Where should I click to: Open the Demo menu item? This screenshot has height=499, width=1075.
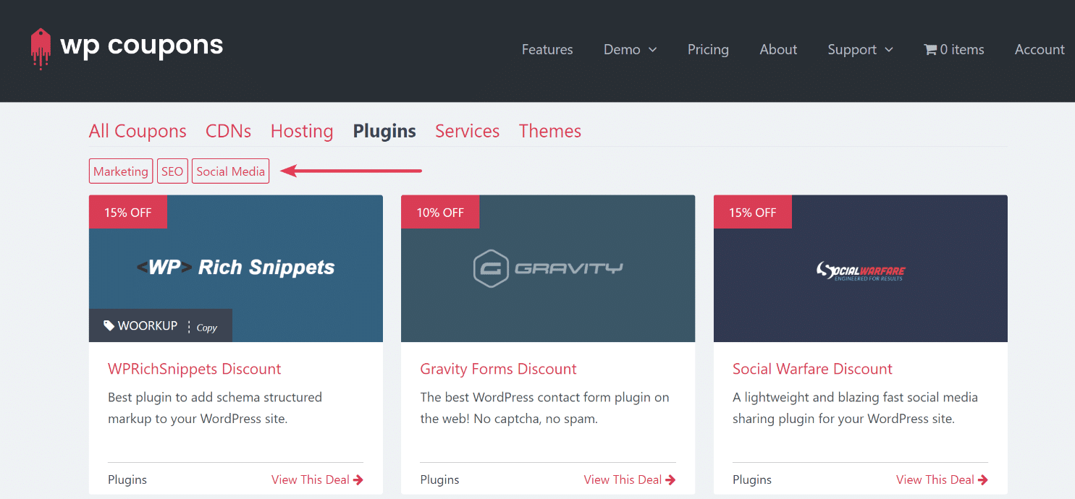622,49
